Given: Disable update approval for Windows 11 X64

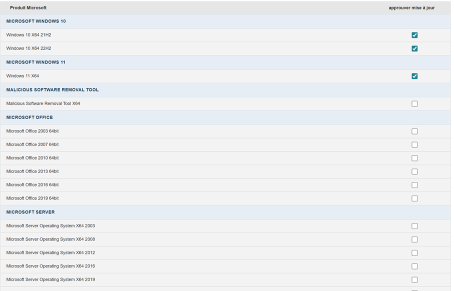Looking at the screenshot, I should coord(414,76).
